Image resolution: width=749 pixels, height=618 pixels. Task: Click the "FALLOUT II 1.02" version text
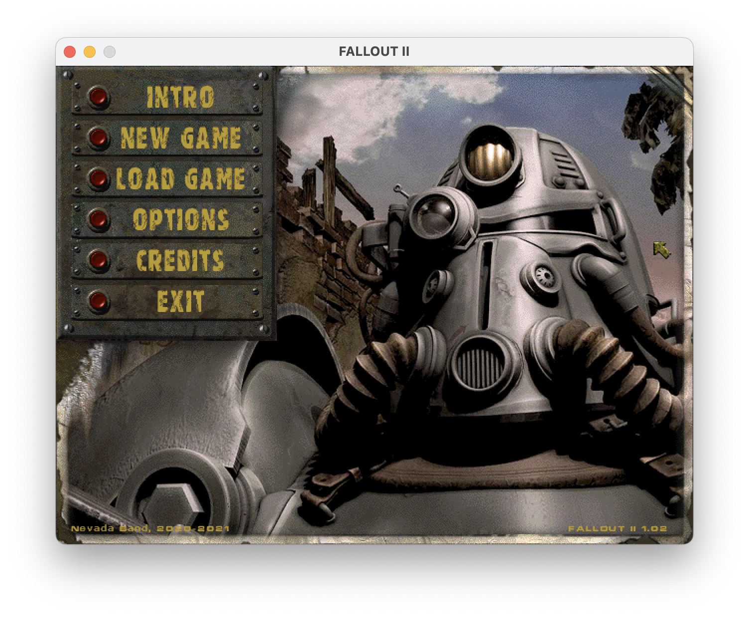click(x=618, y=528)
